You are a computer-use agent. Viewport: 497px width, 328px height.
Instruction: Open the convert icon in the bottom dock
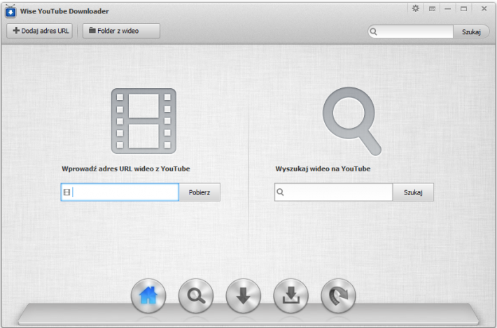point(339,296)
